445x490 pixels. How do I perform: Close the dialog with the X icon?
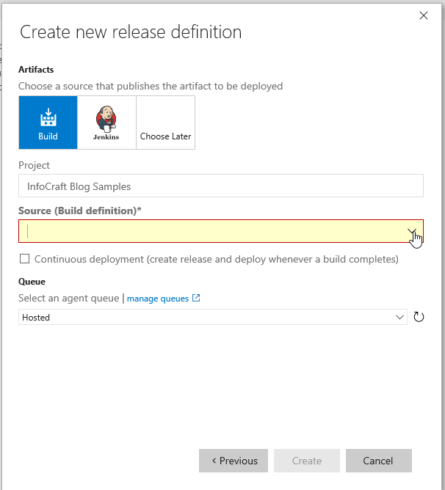pyautogui.click(x=423, y=15)
